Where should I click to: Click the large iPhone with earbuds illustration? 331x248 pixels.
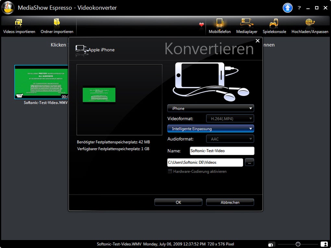(x=211, y=81)
